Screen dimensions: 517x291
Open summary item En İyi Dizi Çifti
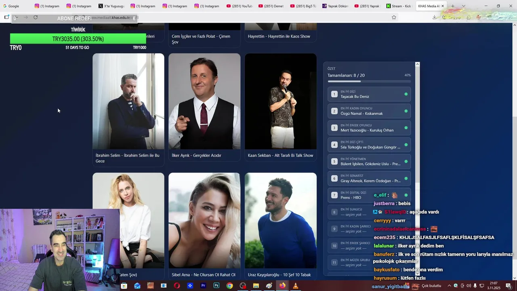[x=369, y=145]
